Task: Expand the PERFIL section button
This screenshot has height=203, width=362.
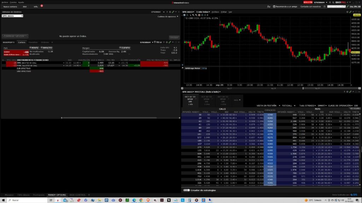Action: (x=34, y=48)
